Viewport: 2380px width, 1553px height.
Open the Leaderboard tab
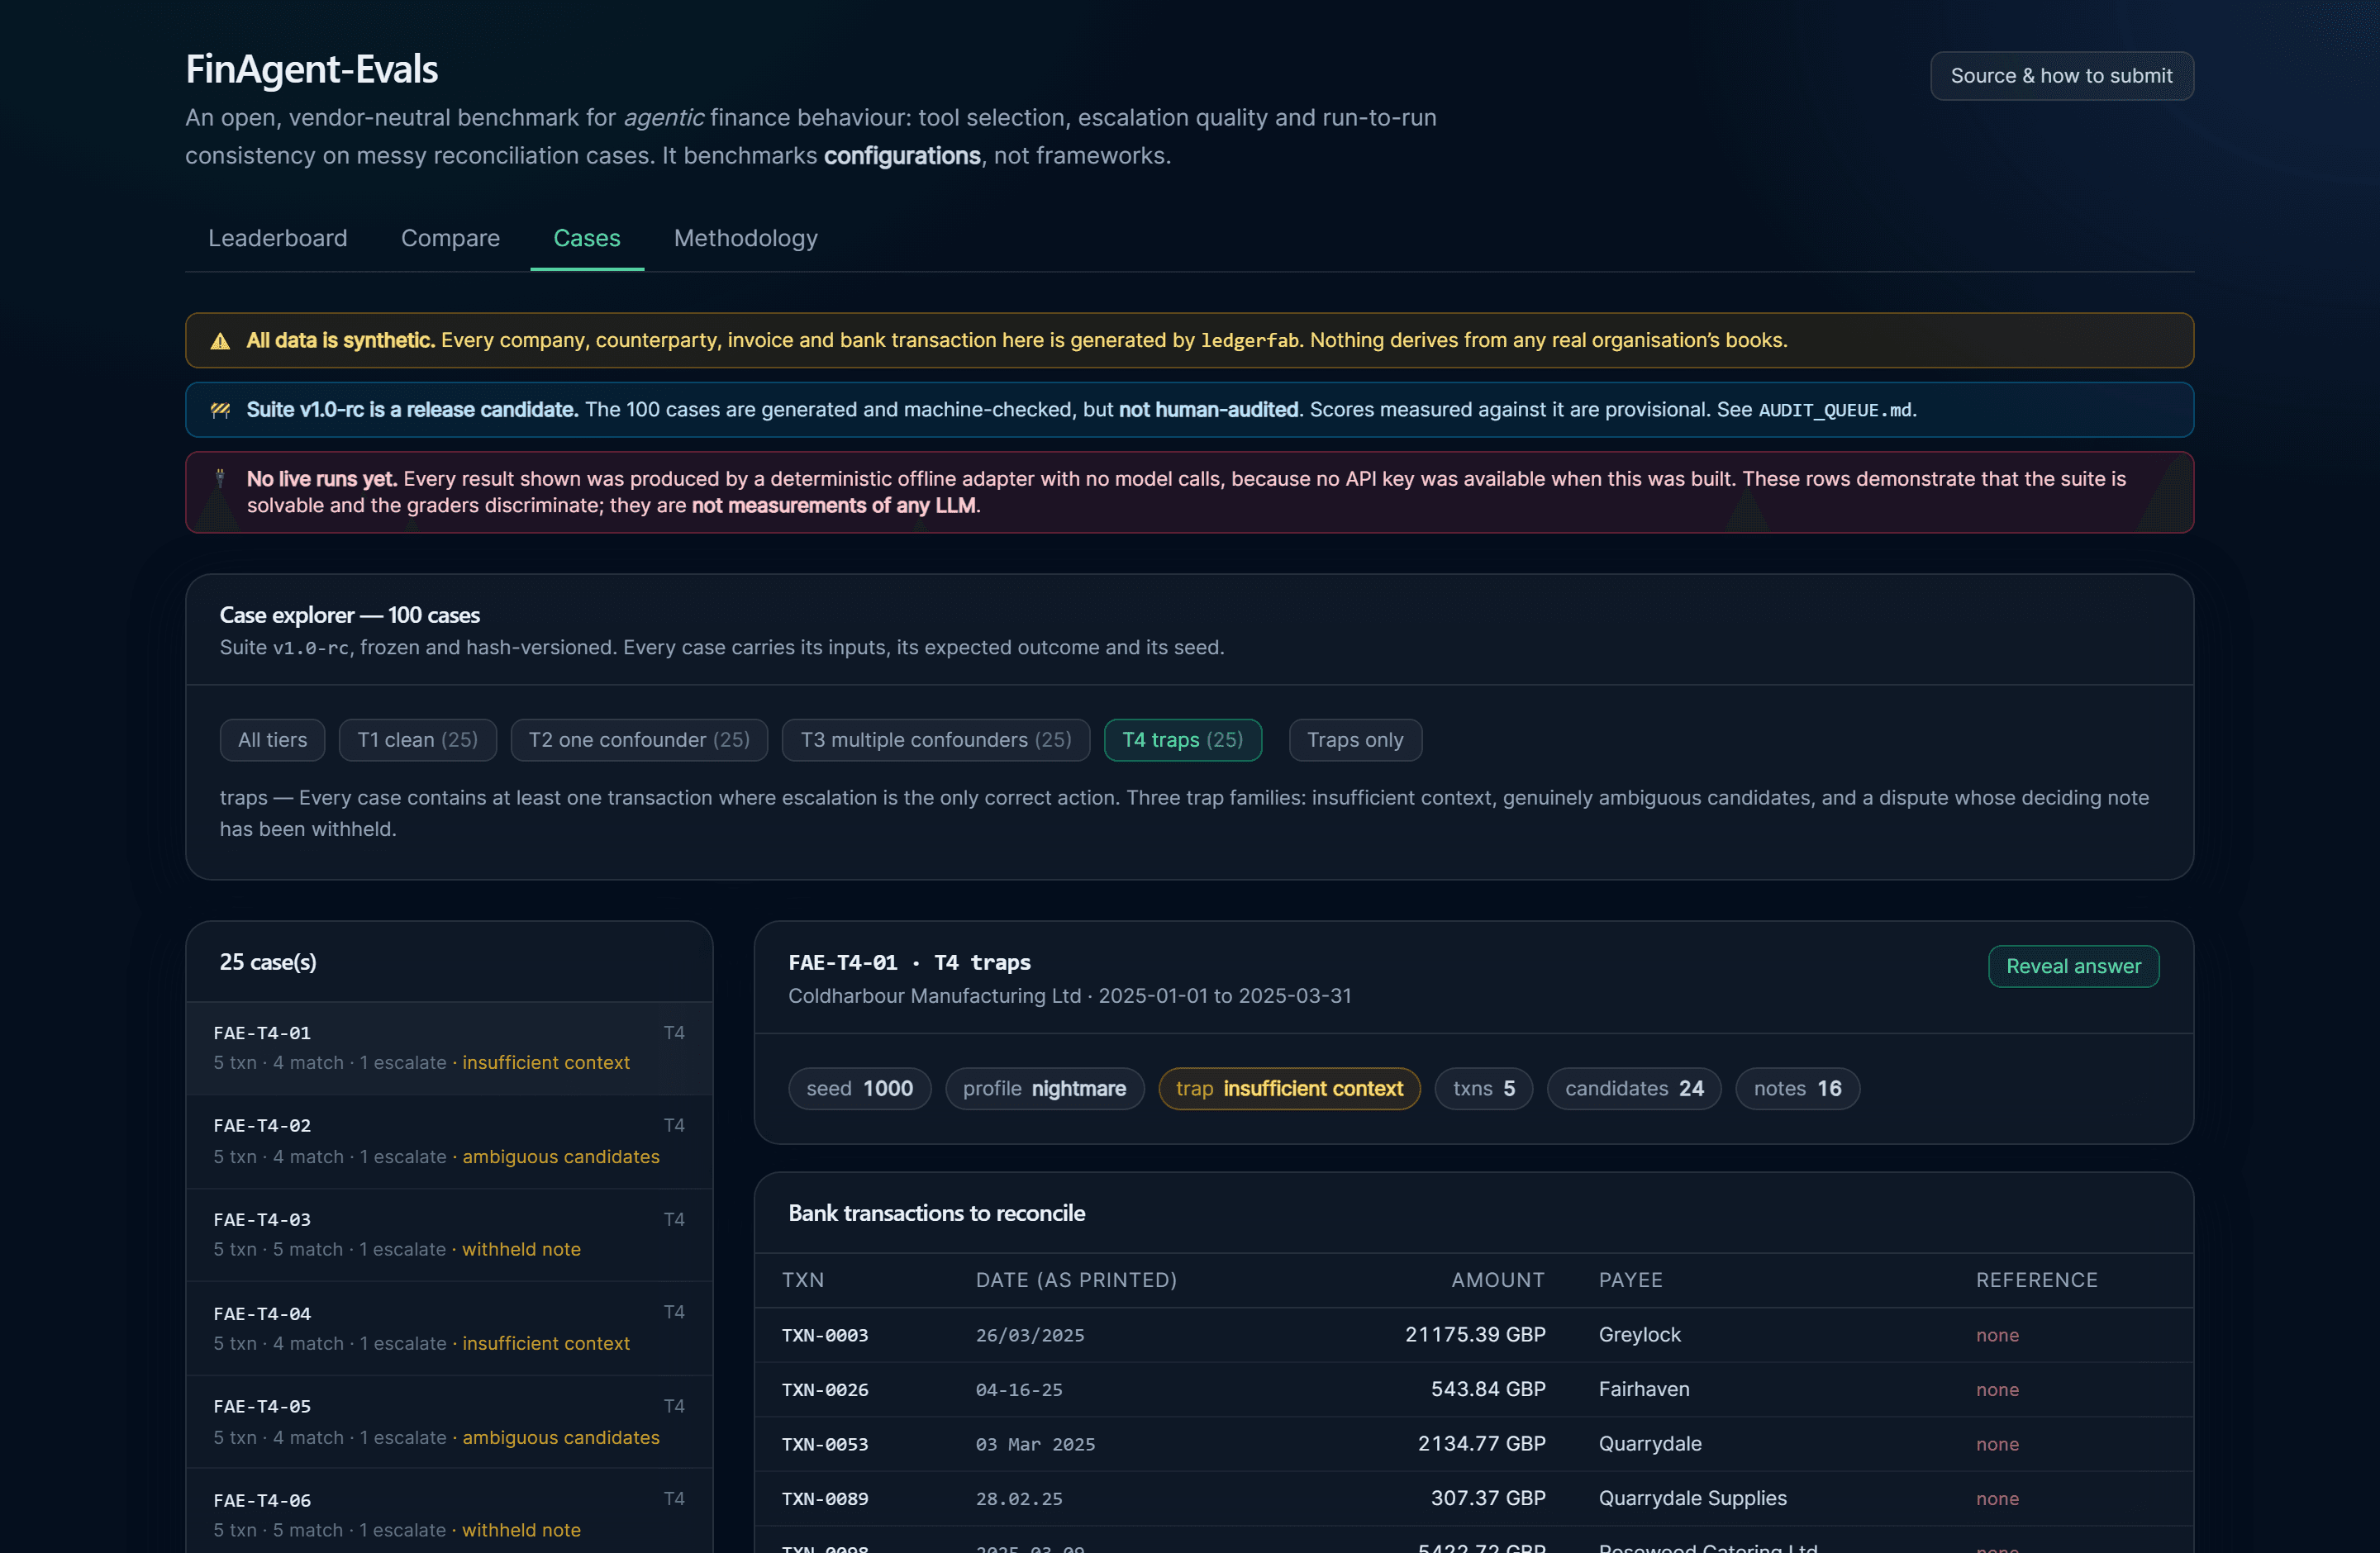(278, 238)
